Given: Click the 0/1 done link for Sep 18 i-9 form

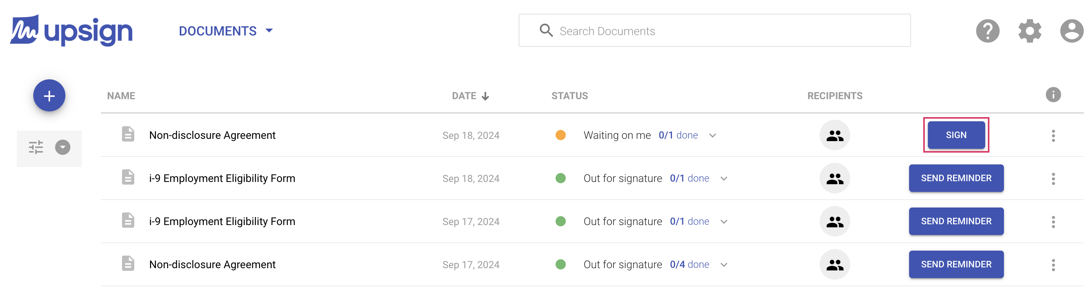Looking at the screenshot, I should point(689,178).
